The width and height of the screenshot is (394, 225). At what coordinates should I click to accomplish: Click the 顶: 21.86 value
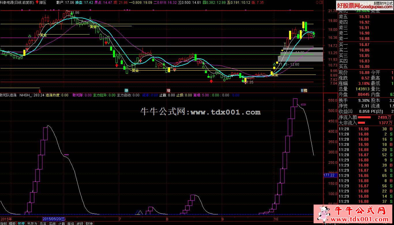click(x=120, y=2)
